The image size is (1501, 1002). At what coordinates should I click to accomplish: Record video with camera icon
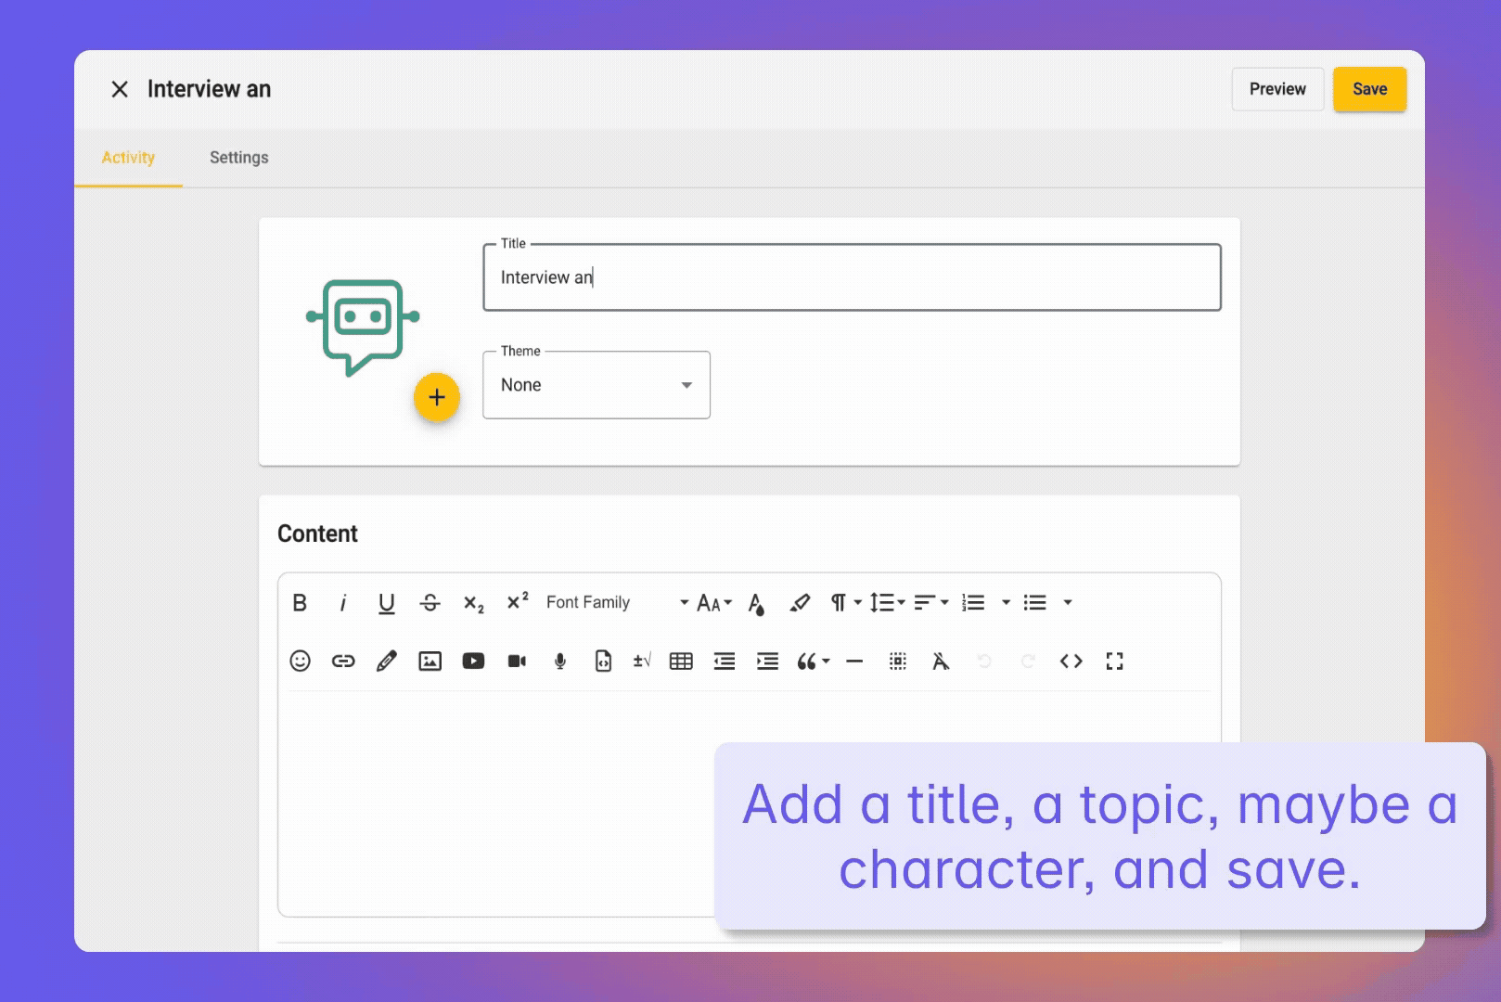point(517,662)
